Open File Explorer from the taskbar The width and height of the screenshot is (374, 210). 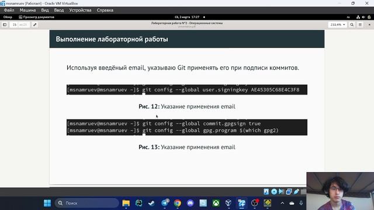pos(126,203)
